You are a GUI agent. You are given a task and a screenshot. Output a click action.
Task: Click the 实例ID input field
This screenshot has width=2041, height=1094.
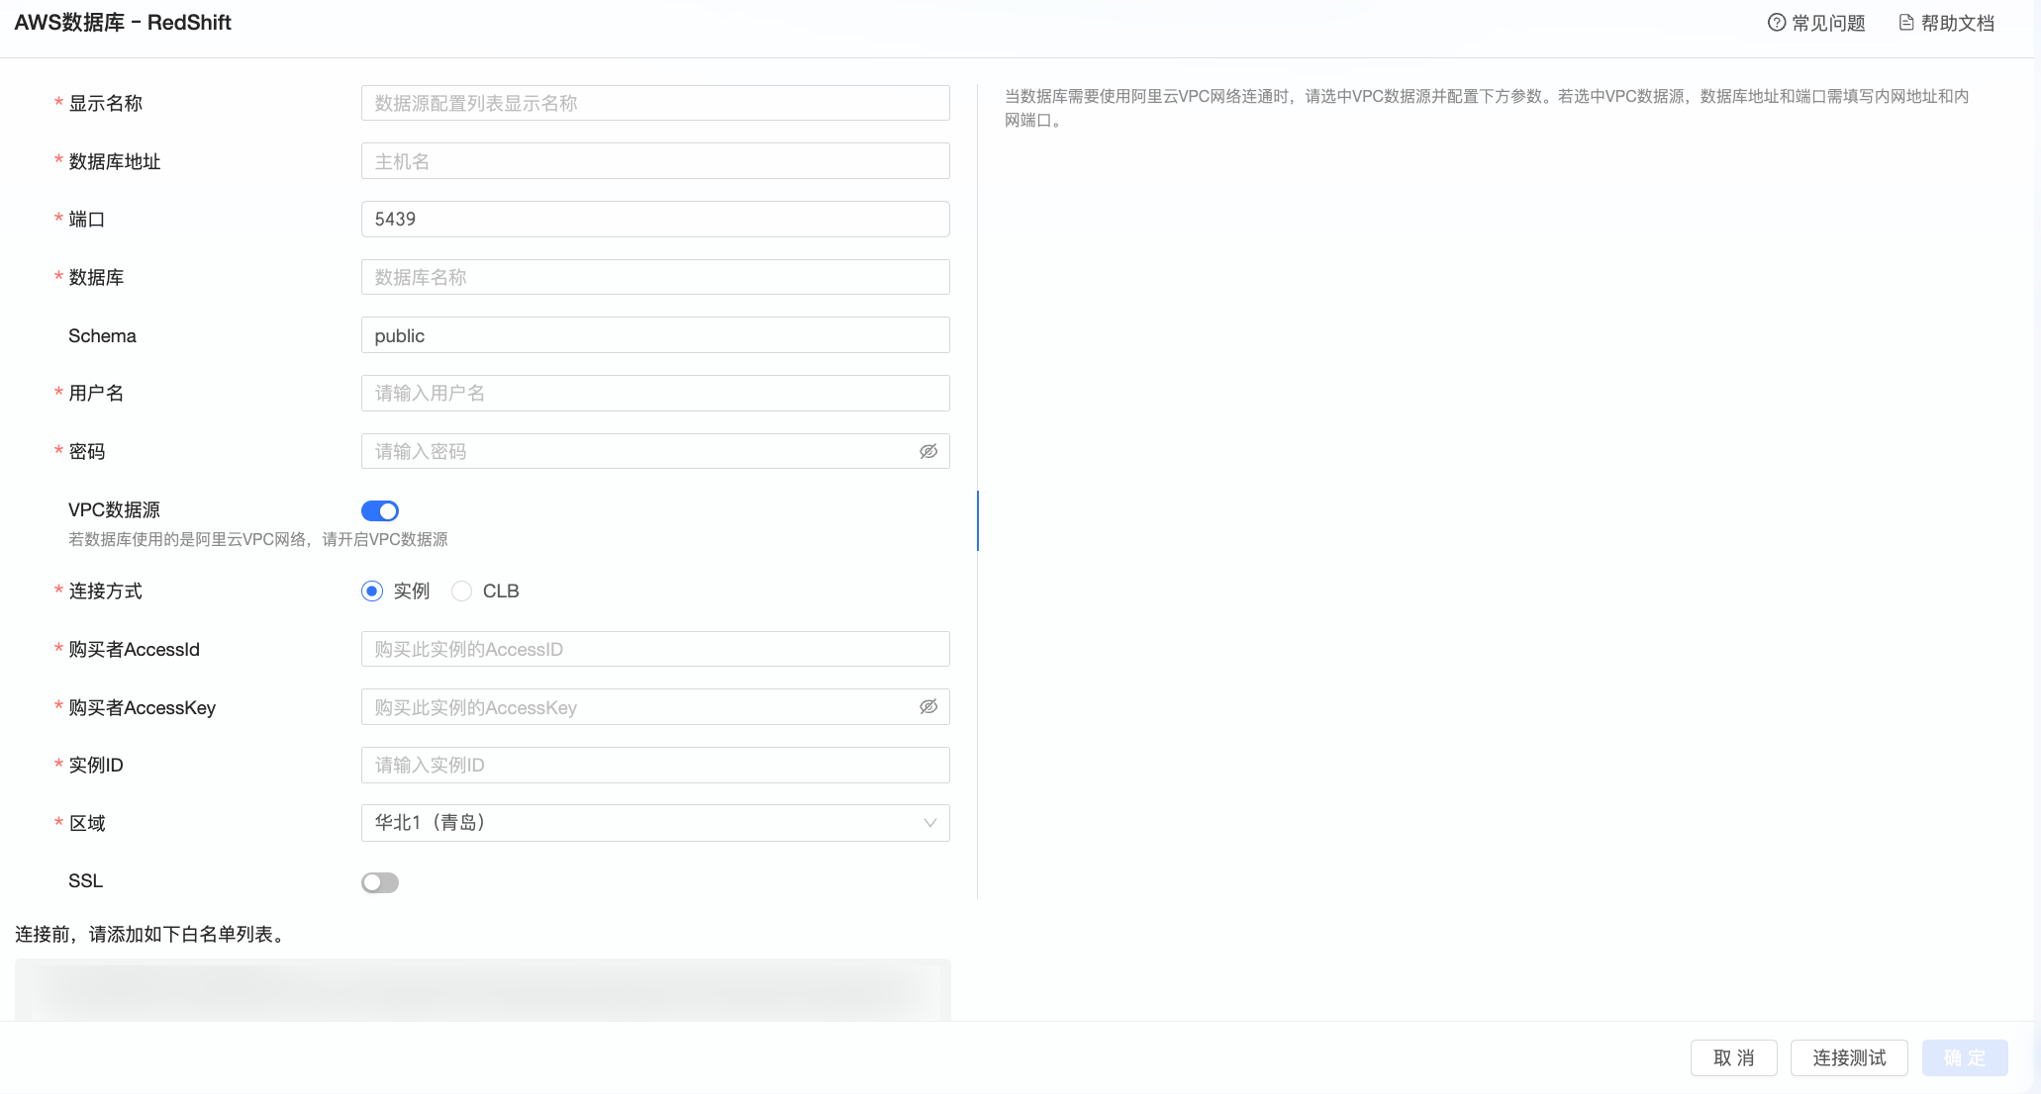tap(655, 765)
